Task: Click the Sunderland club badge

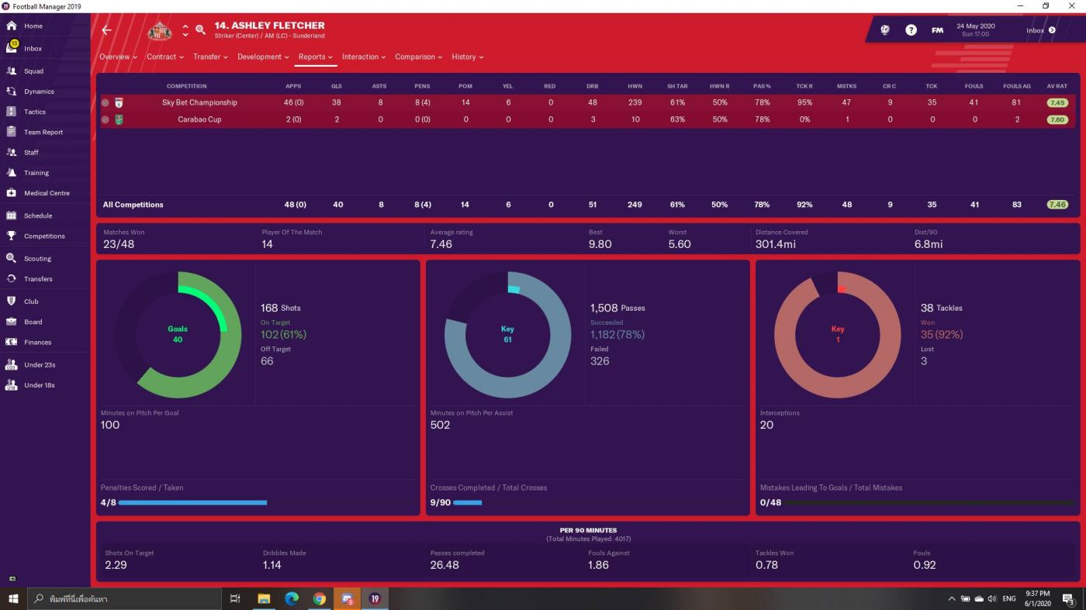Action: coord(160,30)
